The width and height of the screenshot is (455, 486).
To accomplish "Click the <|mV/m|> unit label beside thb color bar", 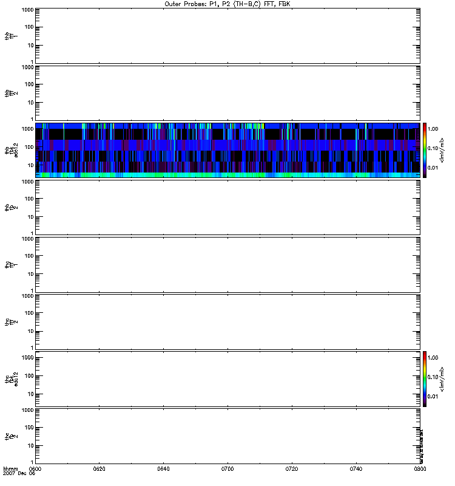I will pos(442,150).
